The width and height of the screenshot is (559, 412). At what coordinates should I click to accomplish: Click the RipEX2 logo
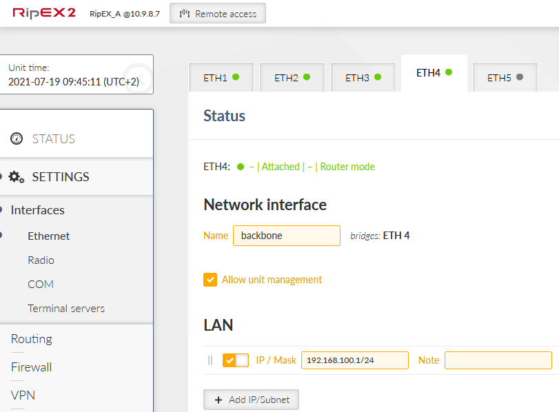pos(44,13)
